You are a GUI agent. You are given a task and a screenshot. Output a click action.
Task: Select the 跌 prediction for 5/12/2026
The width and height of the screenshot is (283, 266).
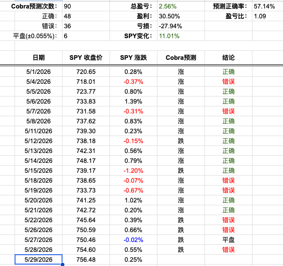click(x=181, y=141)
